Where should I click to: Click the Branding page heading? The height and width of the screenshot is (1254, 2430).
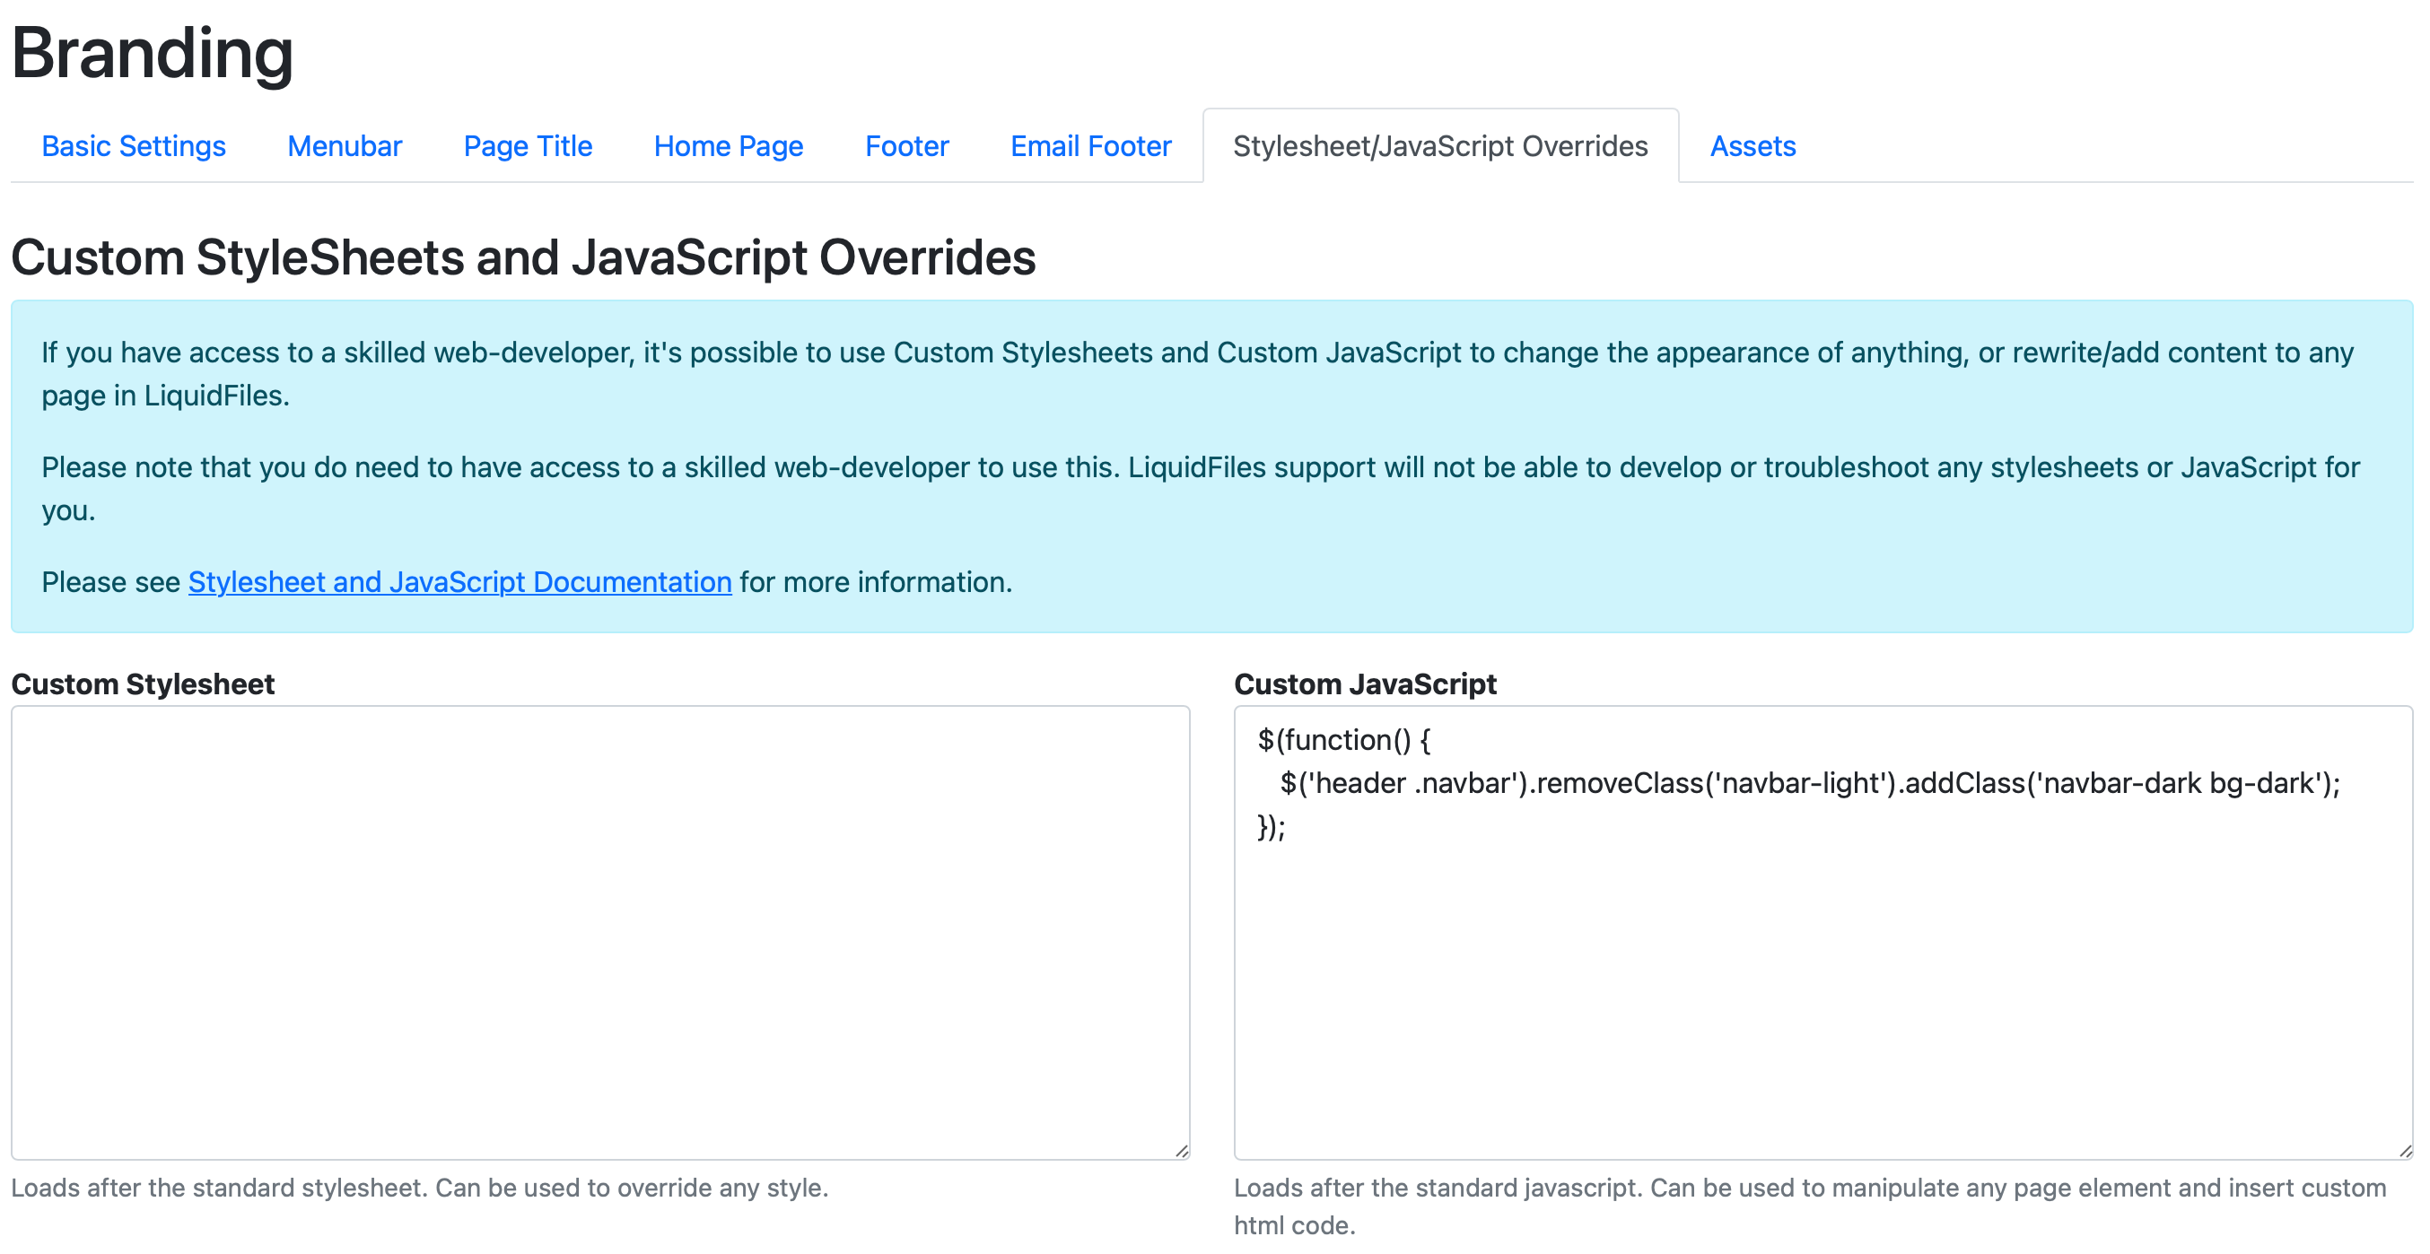pos(152,53)
